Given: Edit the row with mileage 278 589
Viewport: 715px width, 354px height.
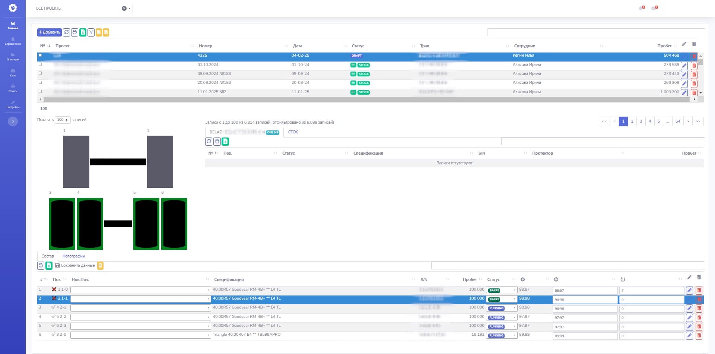Looking at the screenshot, I should pos(684,66).
